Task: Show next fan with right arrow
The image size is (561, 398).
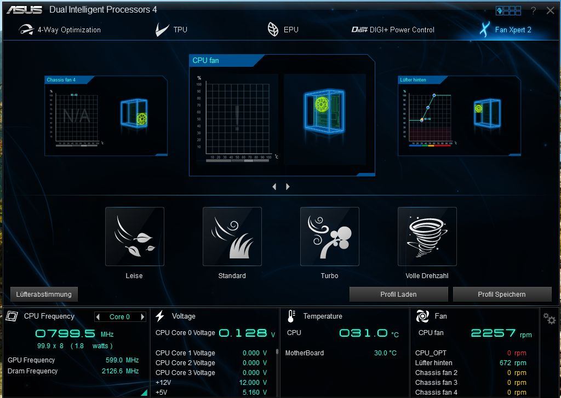Action: click(x=288, y=187)
